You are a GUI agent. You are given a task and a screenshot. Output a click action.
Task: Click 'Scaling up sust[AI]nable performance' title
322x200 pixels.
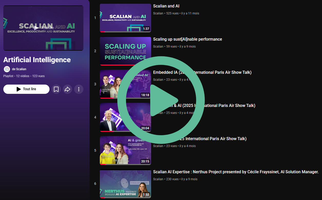[x=187, y=39]
